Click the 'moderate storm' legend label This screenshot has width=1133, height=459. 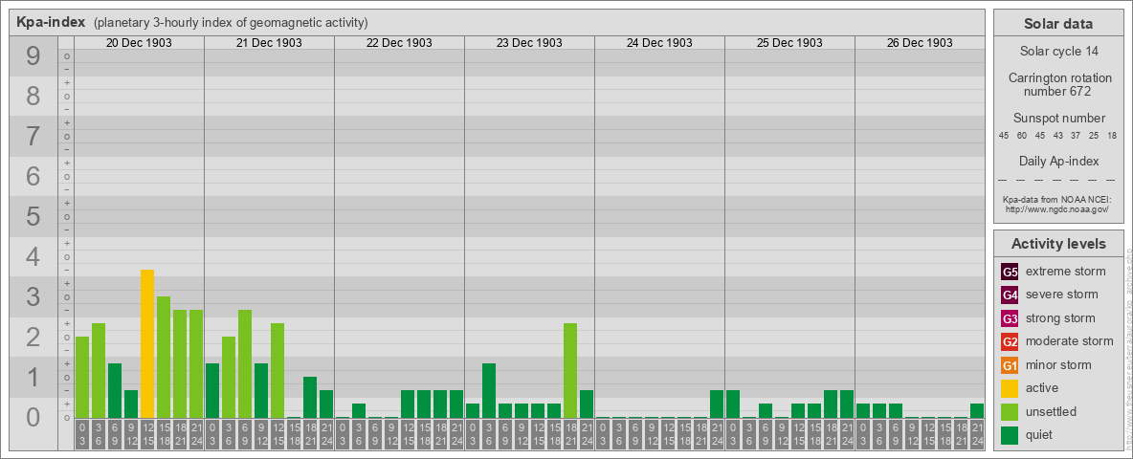(1070, 340)
